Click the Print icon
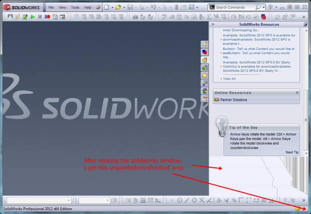Image resolution: width=311 pixels, height=214 pixels. 142,7
